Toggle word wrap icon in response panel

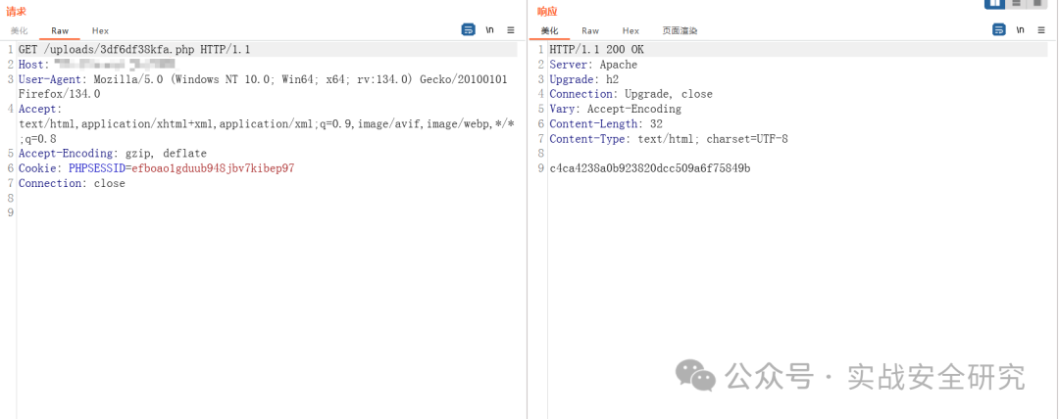[999, 29]
